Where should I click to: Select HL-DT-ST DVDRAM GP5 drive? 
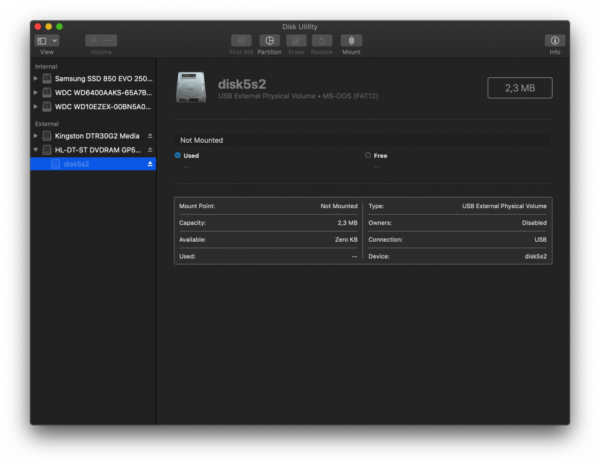pos(93,149)
